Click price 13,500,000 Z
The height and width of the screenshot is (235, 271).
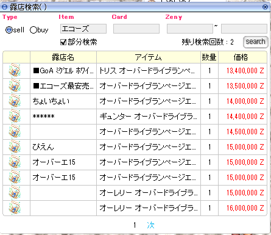[245, 86]
